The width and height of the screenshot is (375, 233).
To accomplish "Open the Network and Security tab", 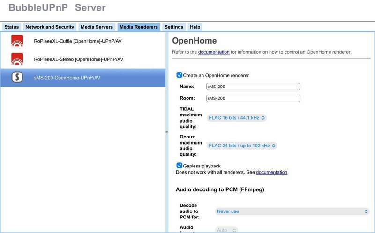I will pyautogui.click(x=50, y=27).
